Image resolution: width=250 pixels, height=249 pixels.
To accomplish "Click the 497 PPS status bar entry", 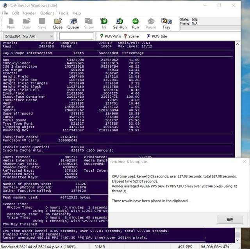I will tap(185, 247).
